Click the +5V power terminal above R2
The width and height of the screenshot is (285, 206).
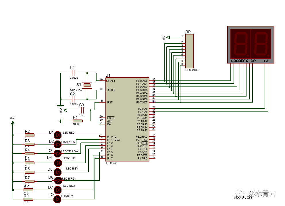pos(12,123)
